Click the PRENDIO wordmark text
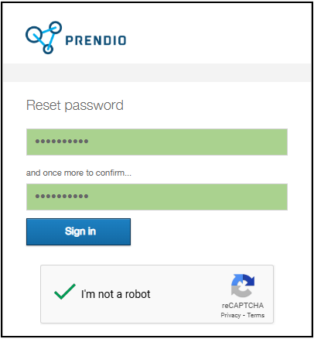This screenshot has width=314, height=339. pyautogui.click(x=96, y=40)
